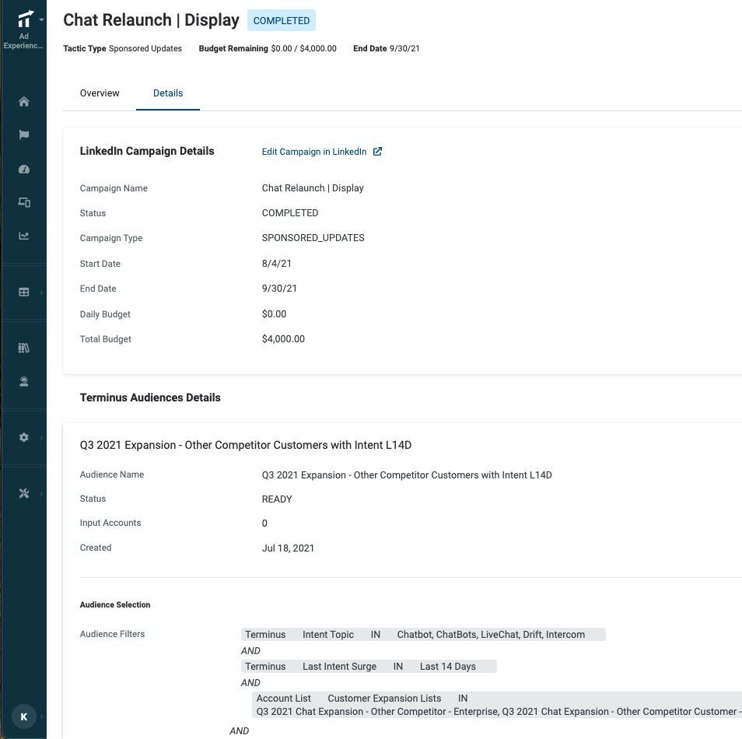Screen dimensions: 742x739
Task: Open the flag icon in sidebar
Action: pos(23,135)
